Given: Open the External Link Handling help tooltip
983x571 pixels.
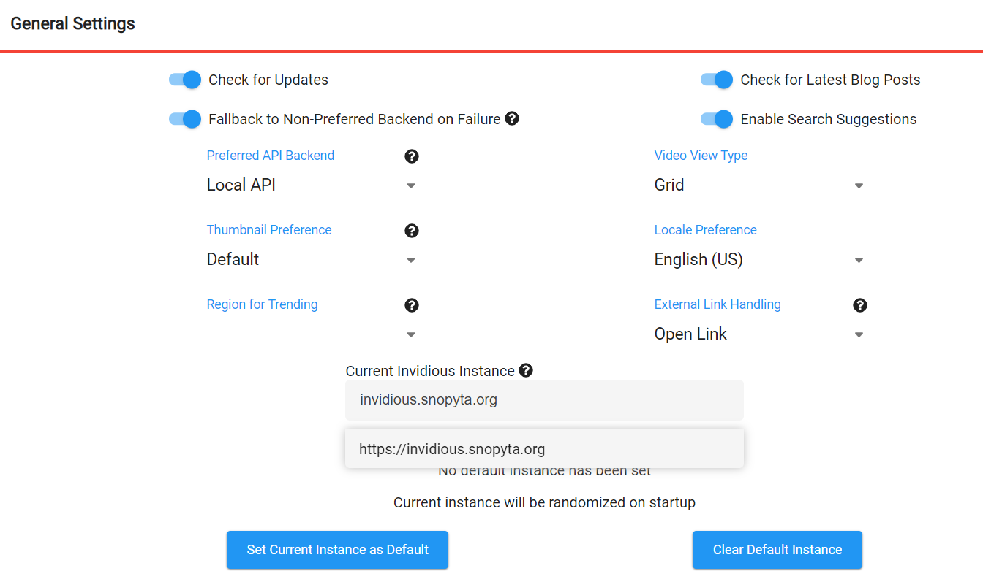Looking at the screenshot, I should point(859,304).
